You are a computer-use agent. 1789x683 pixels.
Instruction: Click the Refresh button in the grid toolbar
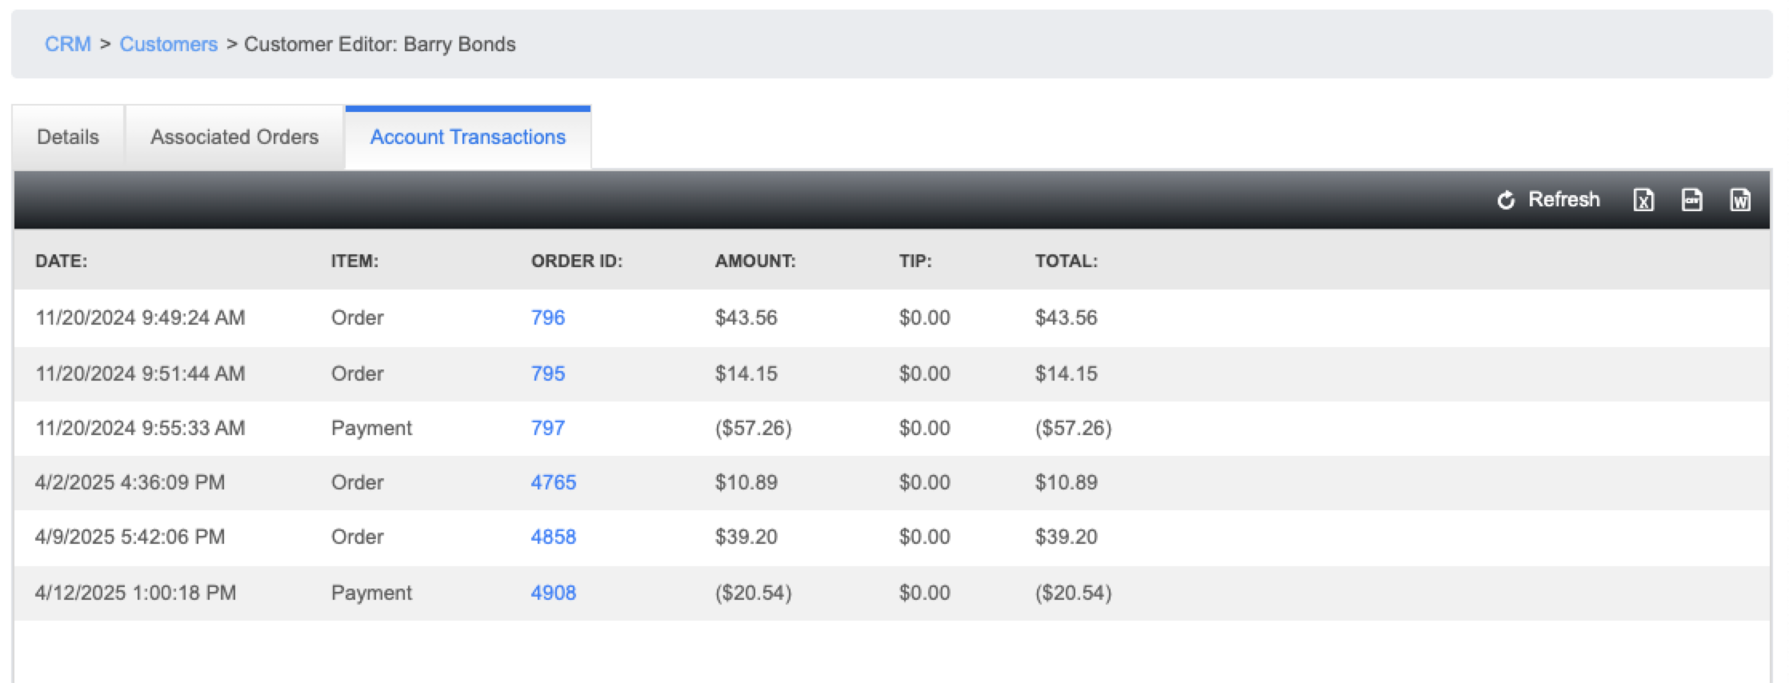tap(1547, 200)
